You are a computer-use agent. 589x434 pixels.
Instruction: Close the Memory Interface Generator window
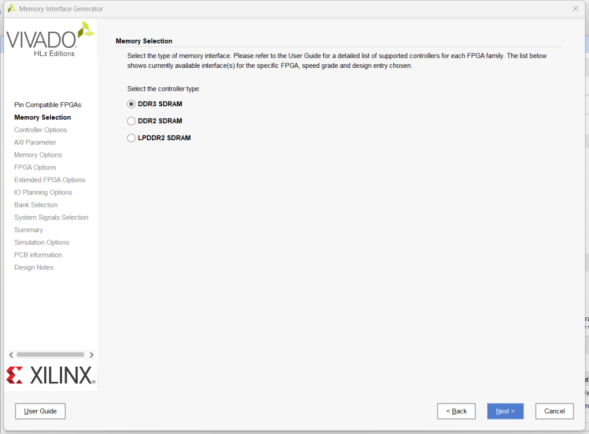click(575, 9)
